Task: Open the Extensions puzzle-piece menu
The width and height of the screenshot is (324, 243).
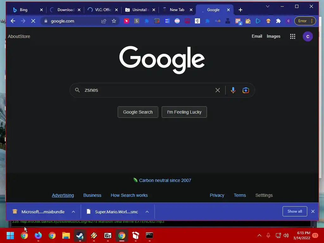Action: coord(278,21)
